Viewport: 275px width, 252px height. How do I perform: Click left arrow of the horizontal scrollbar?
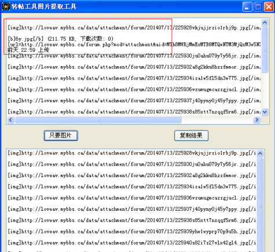point(10,120)
